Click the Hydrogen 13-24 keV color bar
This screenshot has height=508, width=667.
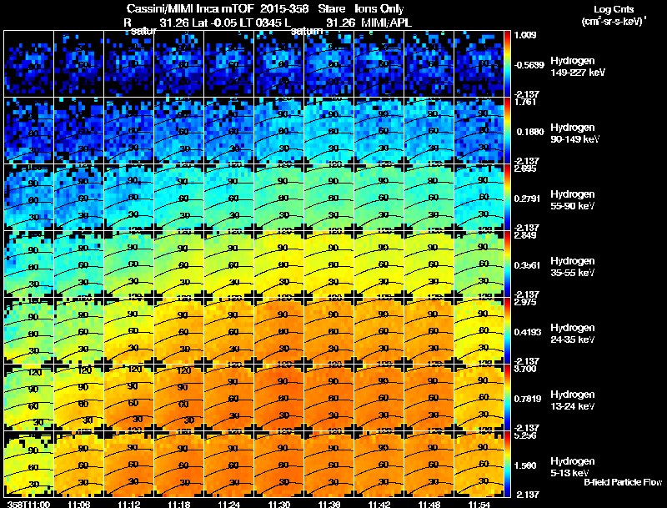[x=507, y=398]
